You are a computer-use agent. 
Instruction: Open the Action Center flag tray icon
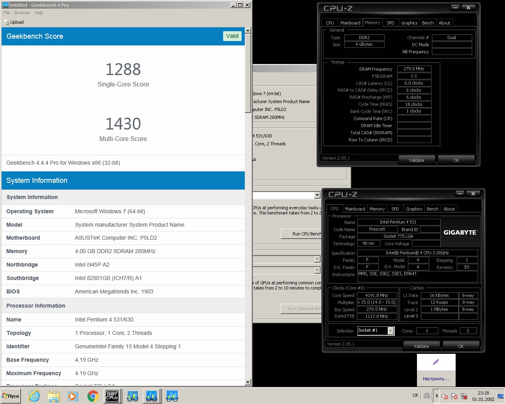point(454,396)
